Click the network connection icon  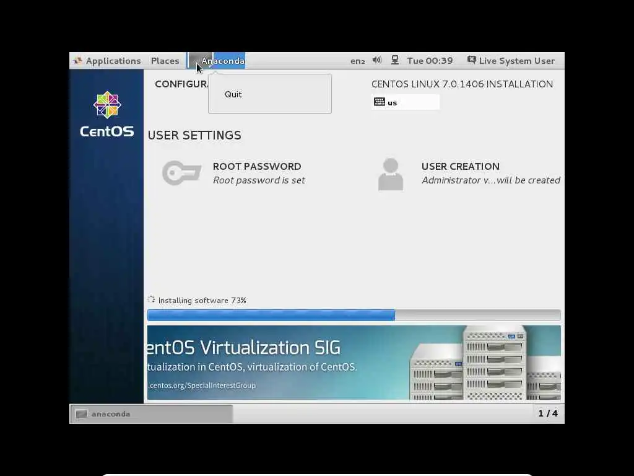(x=395, y=60)
